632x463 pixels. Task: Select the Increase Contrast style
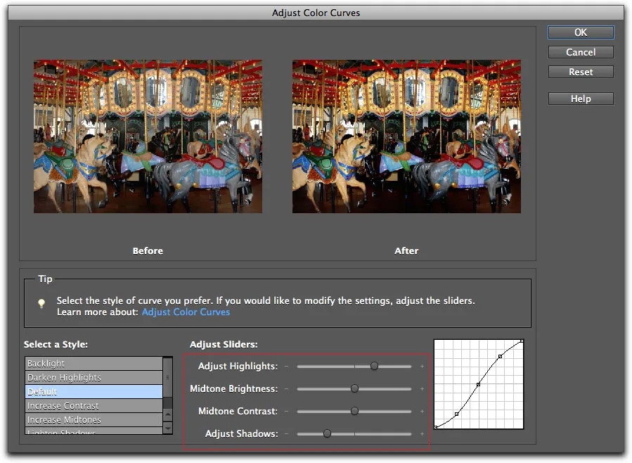(x=91, y=405)
